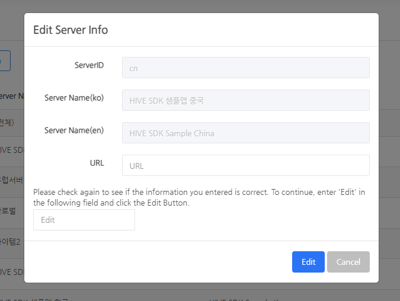Click the 'Edit' confirmation text box
This screenshot has height=301, width=400.
coord(84,220)
